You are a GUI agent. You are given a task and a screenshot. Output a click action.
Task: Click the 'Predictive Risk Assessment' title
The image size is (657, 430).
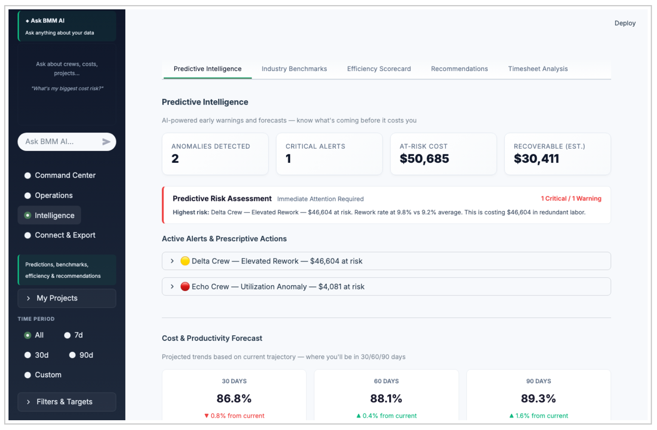click(x=222, y=198)
